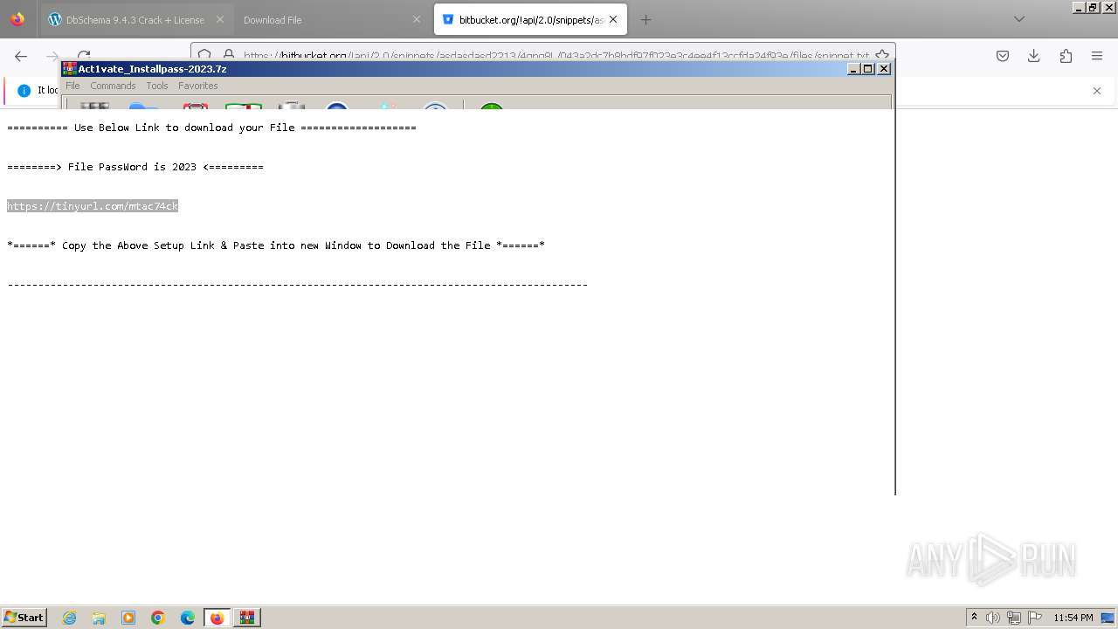Open the Favorites menu in WinRAR
The height and width of the screenshot is (629, 1118).
[x=198, y=86]
